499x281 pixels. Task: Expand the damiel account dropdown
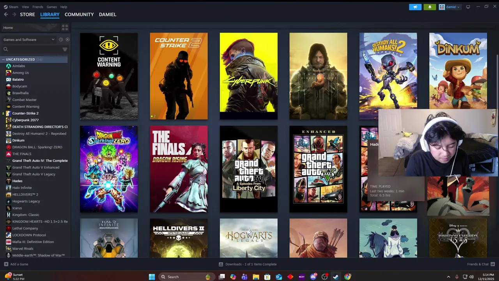click(x=449, y=7)
